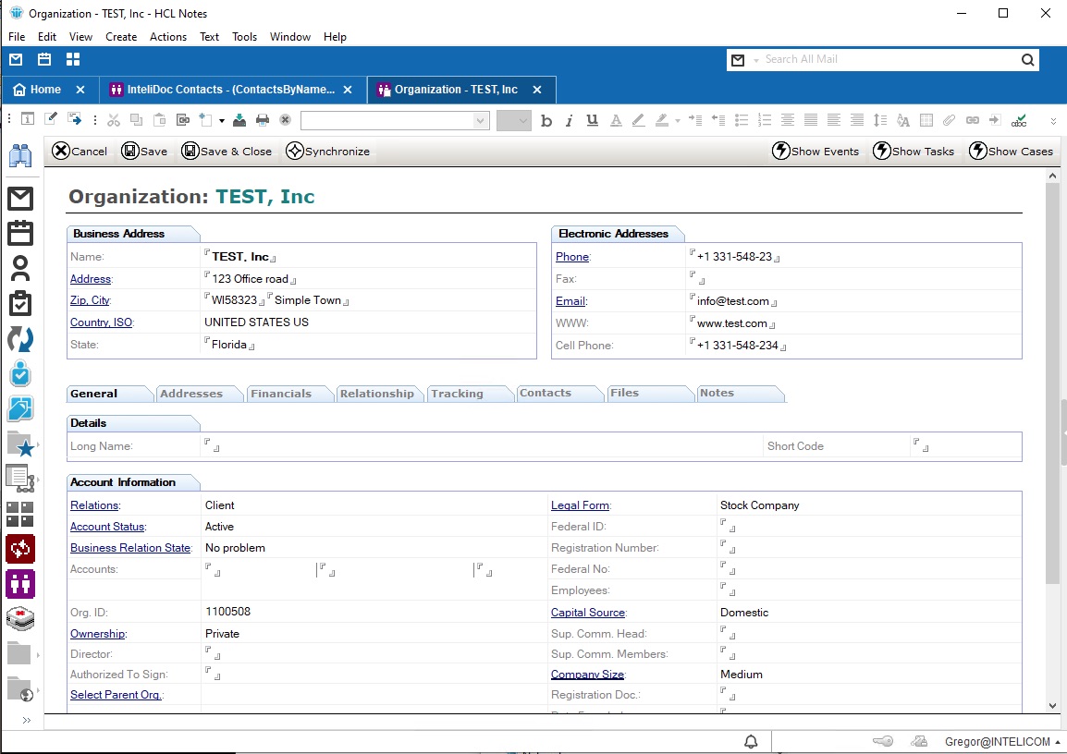Click the attach file paperclip icon
Viewport: 1067px width, 754px height.
(949, 120)
